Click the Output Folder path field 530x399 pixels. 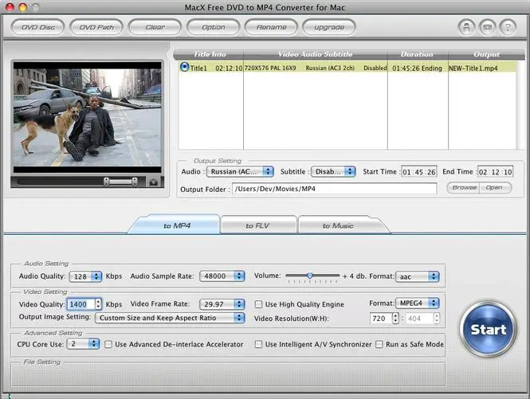[334, 189]
